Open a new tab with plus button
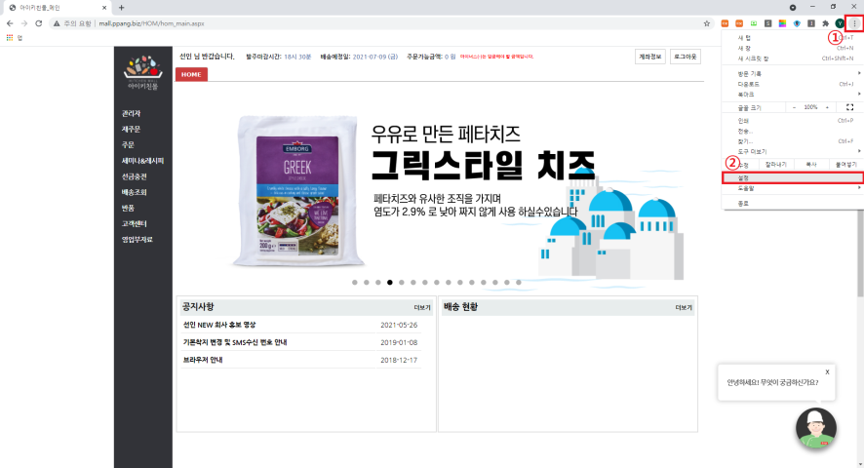 click(x=121, y=8)
